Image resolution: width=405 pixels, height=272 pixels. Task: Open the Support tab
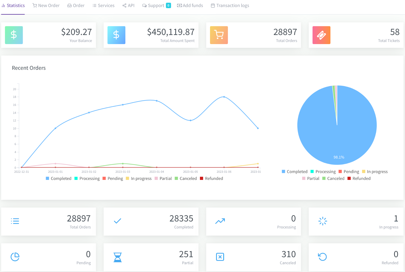(x=156, y=6)
